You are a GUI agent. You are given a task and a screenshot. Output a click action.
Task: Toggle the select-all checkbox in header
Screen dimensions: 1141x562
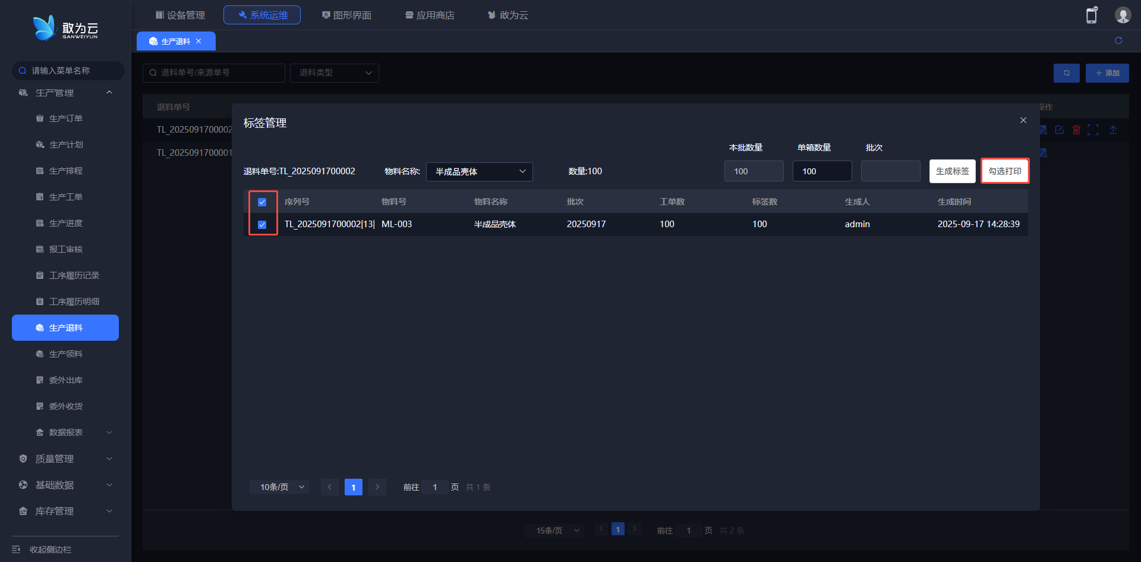click(262, 202)
